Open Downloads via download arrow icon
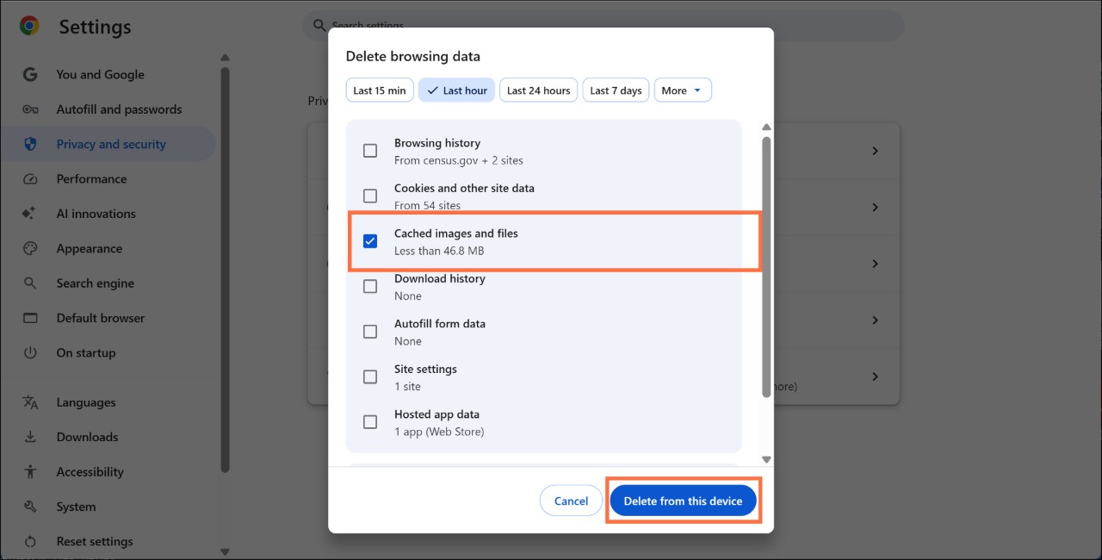Screen dimensions: 1102x560 31,437
